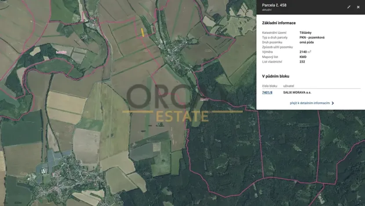Click the KMD map sheet value
The height and width of the screenshot is (206, 365).
coord(303,57)
